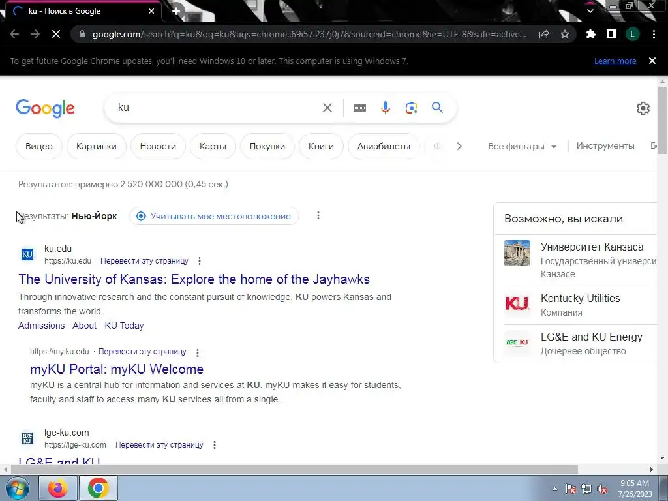Stop loading the page
Image resolution: width=668 pixels, height=501 pixels.
(x=56, y=34)
